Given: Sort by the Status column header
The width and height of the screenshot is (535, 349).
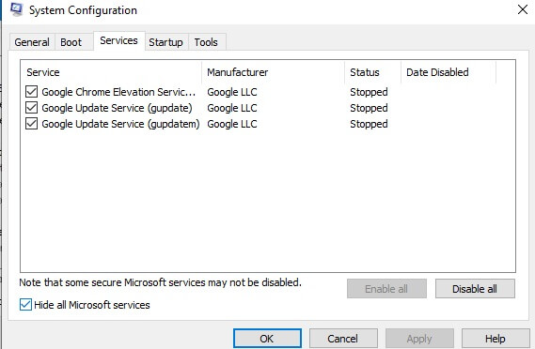Looking at the screenshot, I should [x=373, y=72].
